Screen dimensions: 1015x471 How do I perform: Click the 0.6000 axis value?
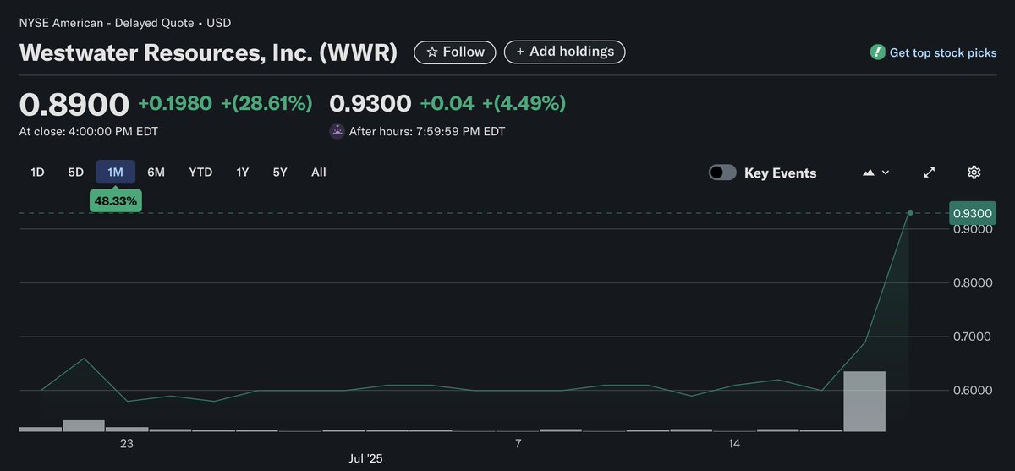[x=974, y=391]
